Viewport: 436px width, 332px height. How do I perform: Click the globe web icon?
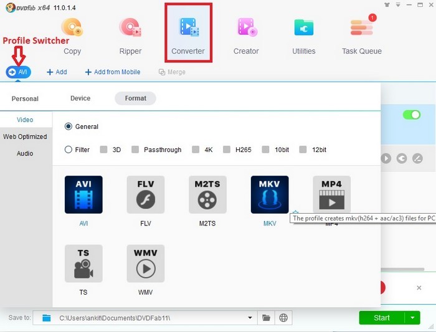click(x=283, y=318)
